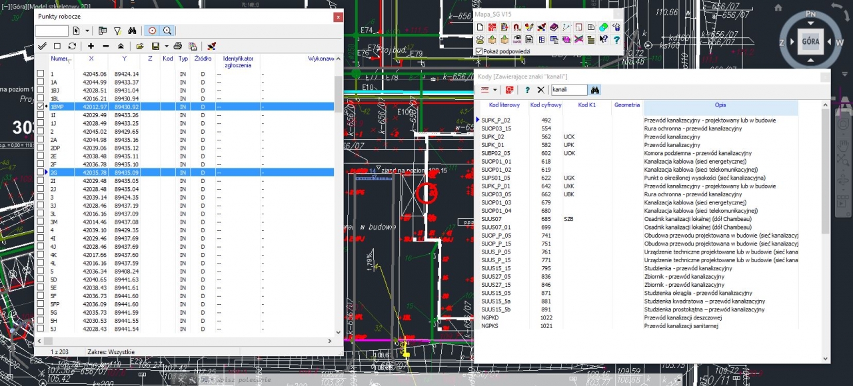Uncheck the checkbox for point 1BMP

[x=41, y=106]
